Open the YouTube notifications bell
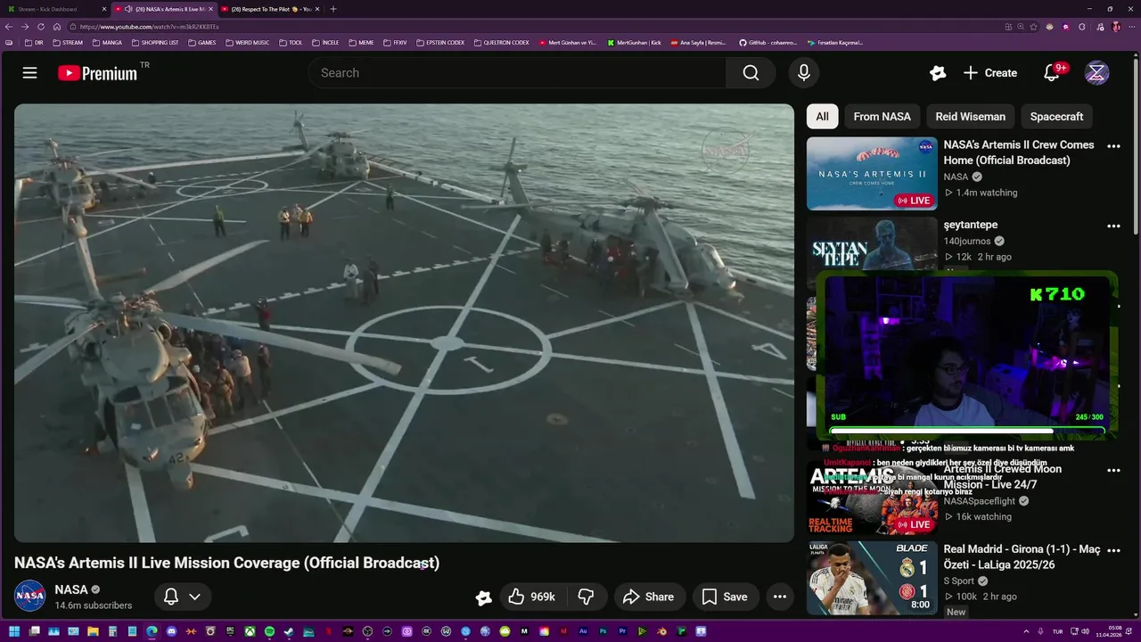This screenshot has height=642, width=1141. [x=1052, y=73]
